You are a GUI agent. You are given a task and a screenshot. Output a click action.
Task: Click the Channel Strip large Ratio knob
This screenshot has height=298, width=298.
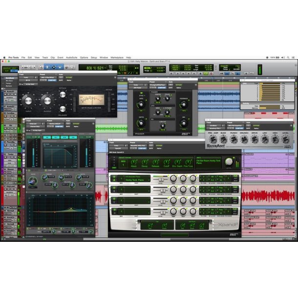click(x=33, y=181)
